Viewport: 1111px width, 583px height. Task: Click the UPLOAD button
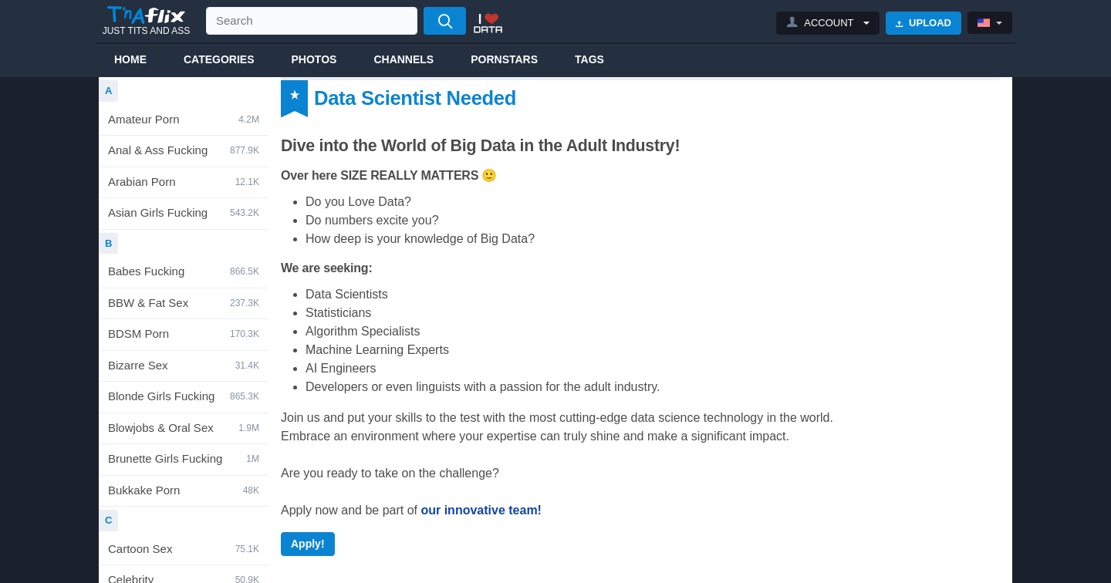point(924,23)
